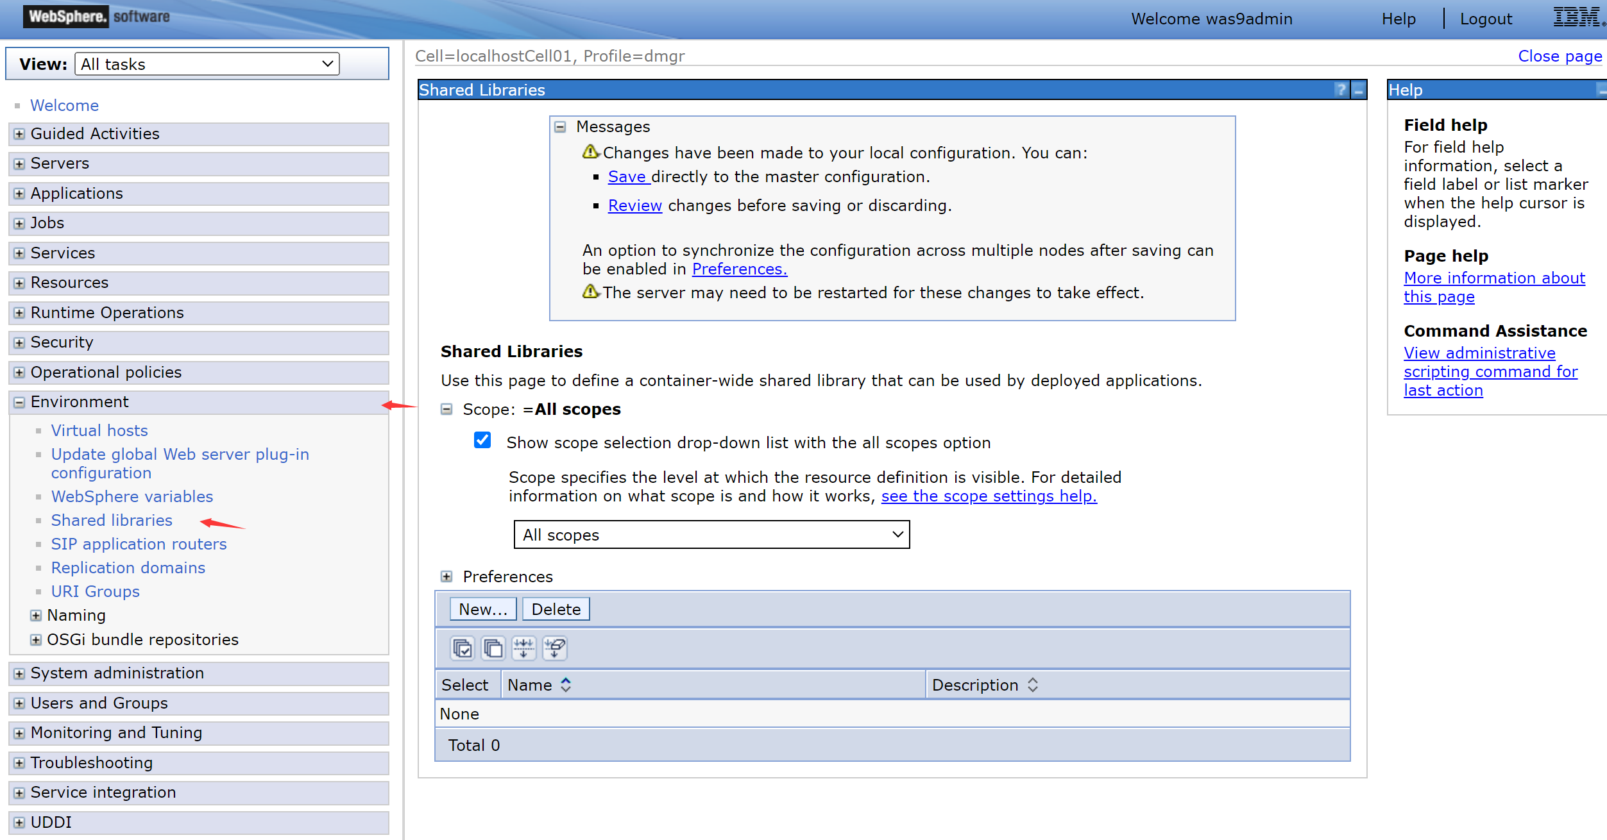Viewport: 1607px width, 840px height.
Task: Sort table by Description column arrows
Action: 1033,685
